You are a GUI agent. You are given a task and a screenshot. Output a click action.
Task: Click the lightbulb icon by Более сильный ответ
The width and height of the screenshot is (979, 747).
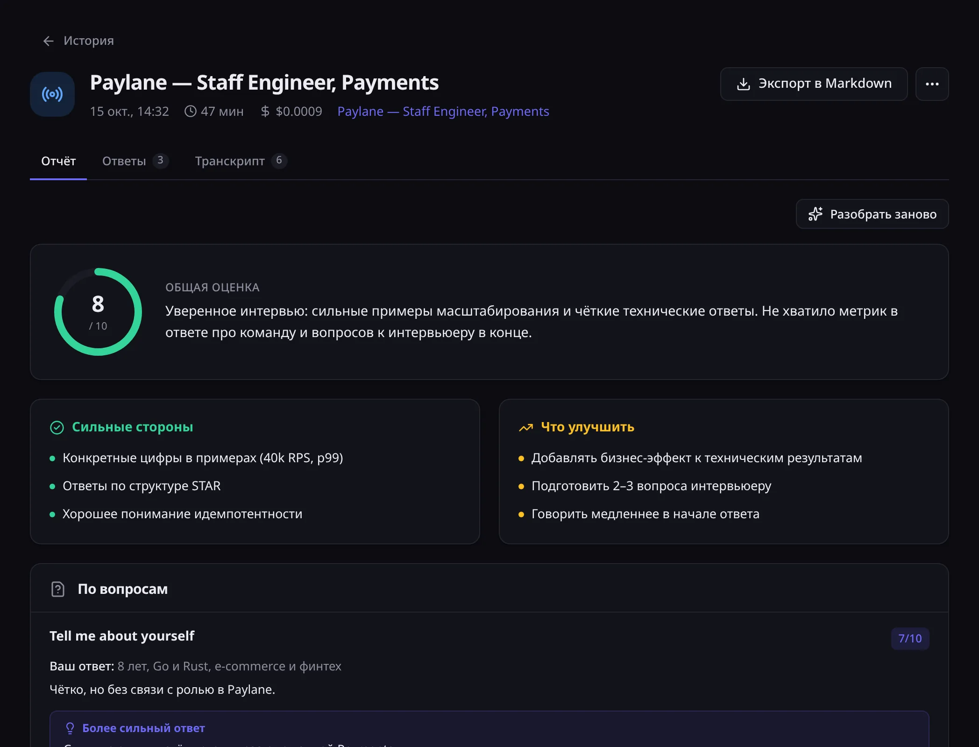70,728
